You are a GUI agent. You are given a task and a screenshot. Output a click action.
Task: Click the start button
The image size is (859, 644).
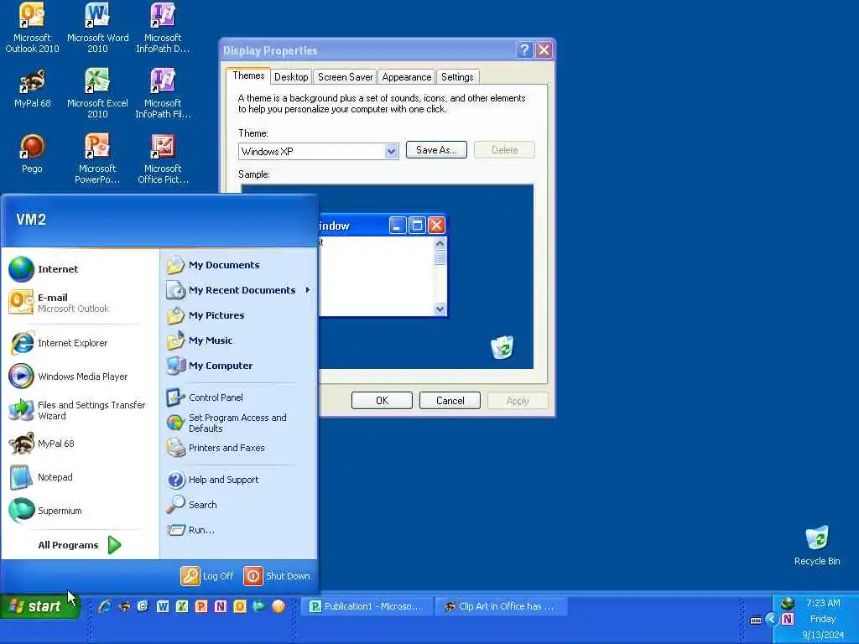pyautogui.click(x=39, y=606)
